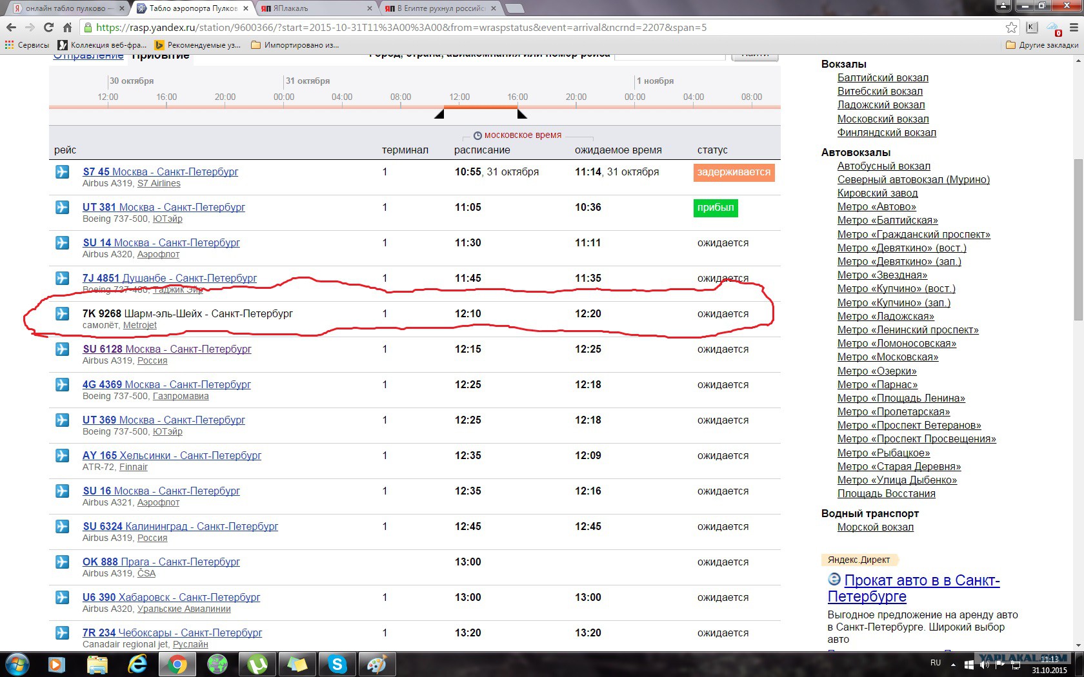Image resolution: width=1084 pixels, height=677 pixels.
Task: Open 'Морской вокзал' link
Action: 876,527
